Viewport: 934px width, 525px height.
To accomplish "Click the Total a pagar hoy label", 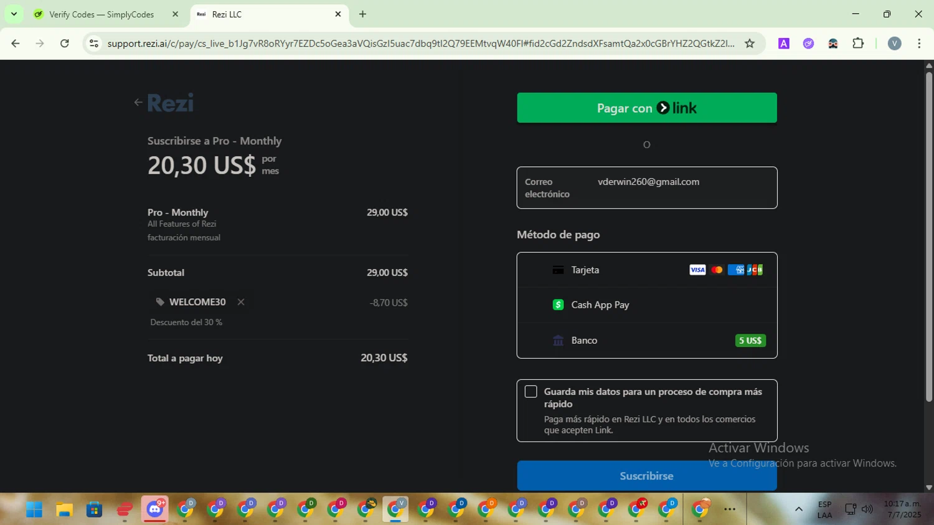I will (185, 358).
